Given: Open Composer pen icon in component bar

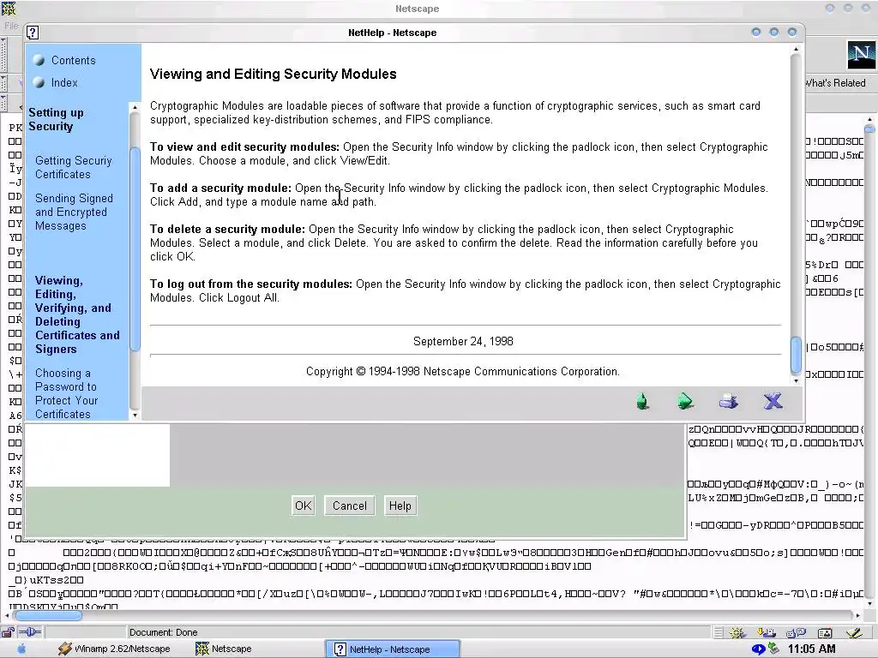Looking at the screenshot, I should pyautogui.click(x=854, y=632).
